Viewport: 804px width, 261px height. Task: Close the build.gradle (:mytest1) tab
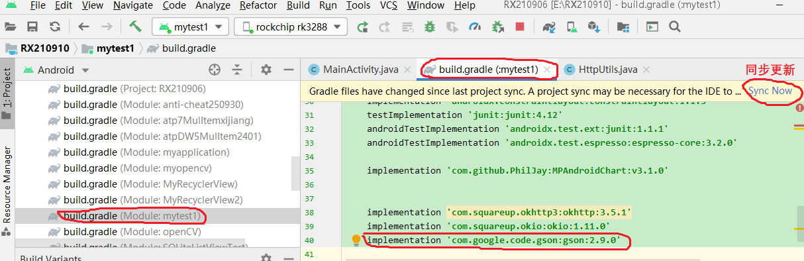click(x=547, y=70)
